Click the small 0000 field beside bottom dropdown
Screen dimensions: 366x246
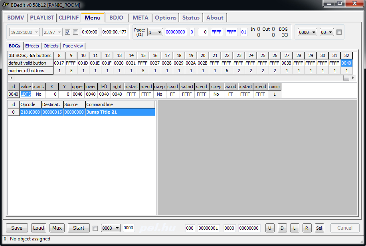point(128,228)
